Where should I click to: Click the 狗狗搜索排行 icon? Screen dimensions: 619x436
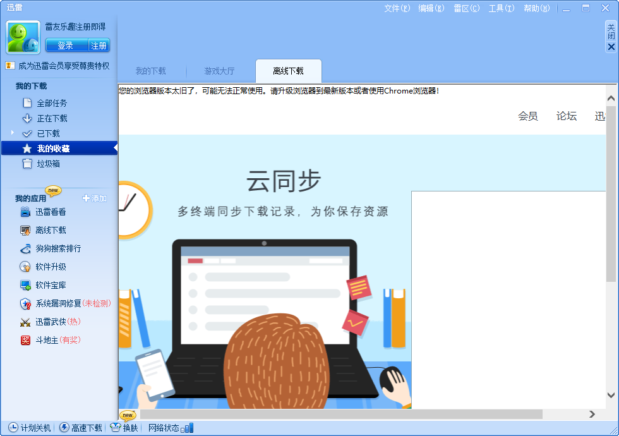click(25, 248)
